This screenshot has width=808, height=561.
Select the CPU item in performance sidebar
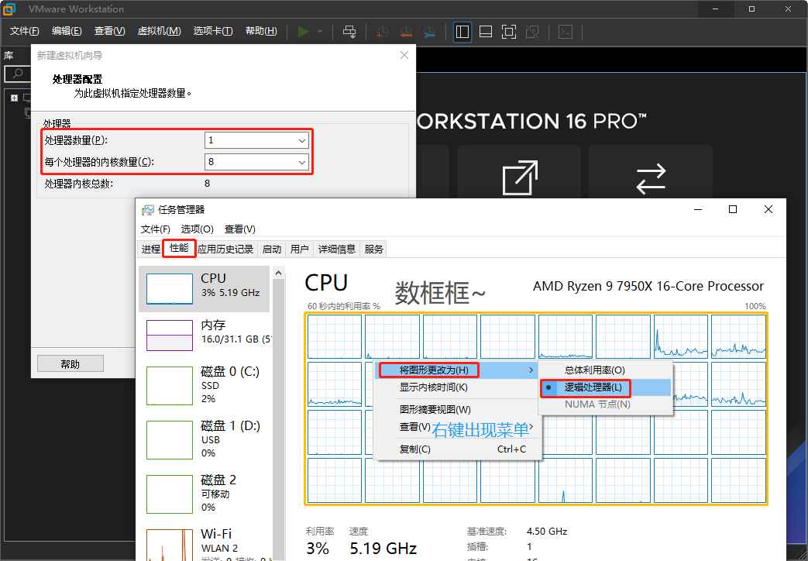coord(204,289)
